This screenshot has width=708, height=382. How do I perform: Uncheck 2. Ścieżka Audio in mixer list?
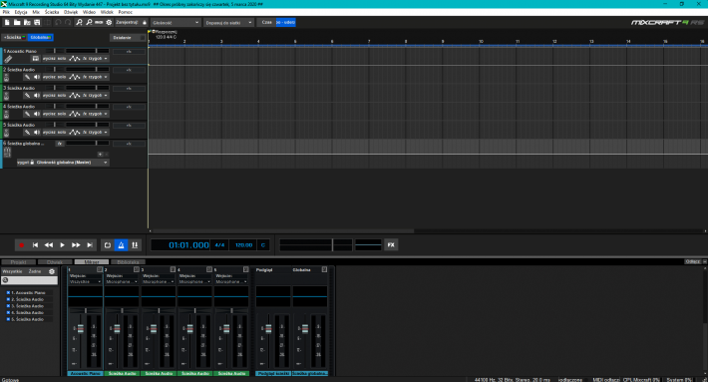point(8,299)
